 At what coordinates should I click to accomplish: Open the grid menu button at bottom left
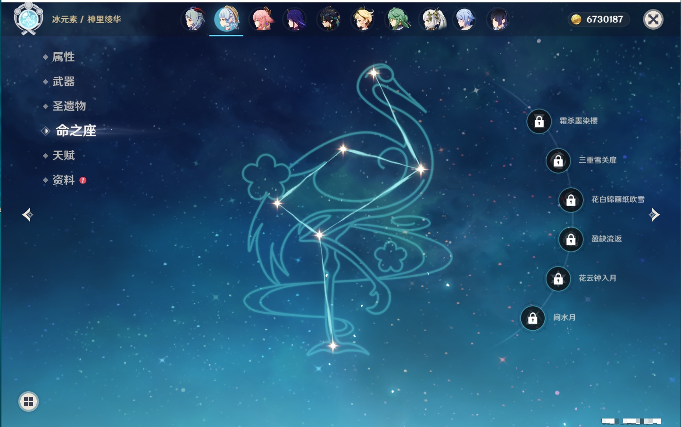[29, 402]
